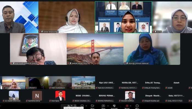The width and height of the screenshot is (192, 109).
Task: Open the participants panel icon
Action: pos(69,106)
